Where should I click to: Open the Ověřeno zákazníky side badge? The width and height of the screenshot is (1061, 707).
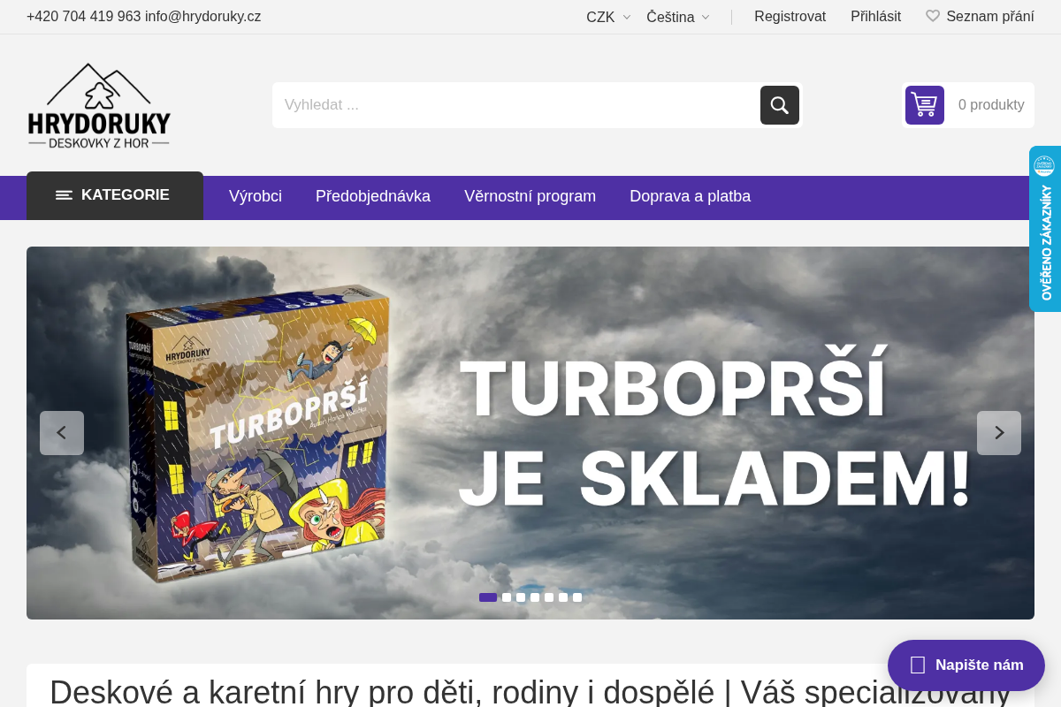[1045, 229]
